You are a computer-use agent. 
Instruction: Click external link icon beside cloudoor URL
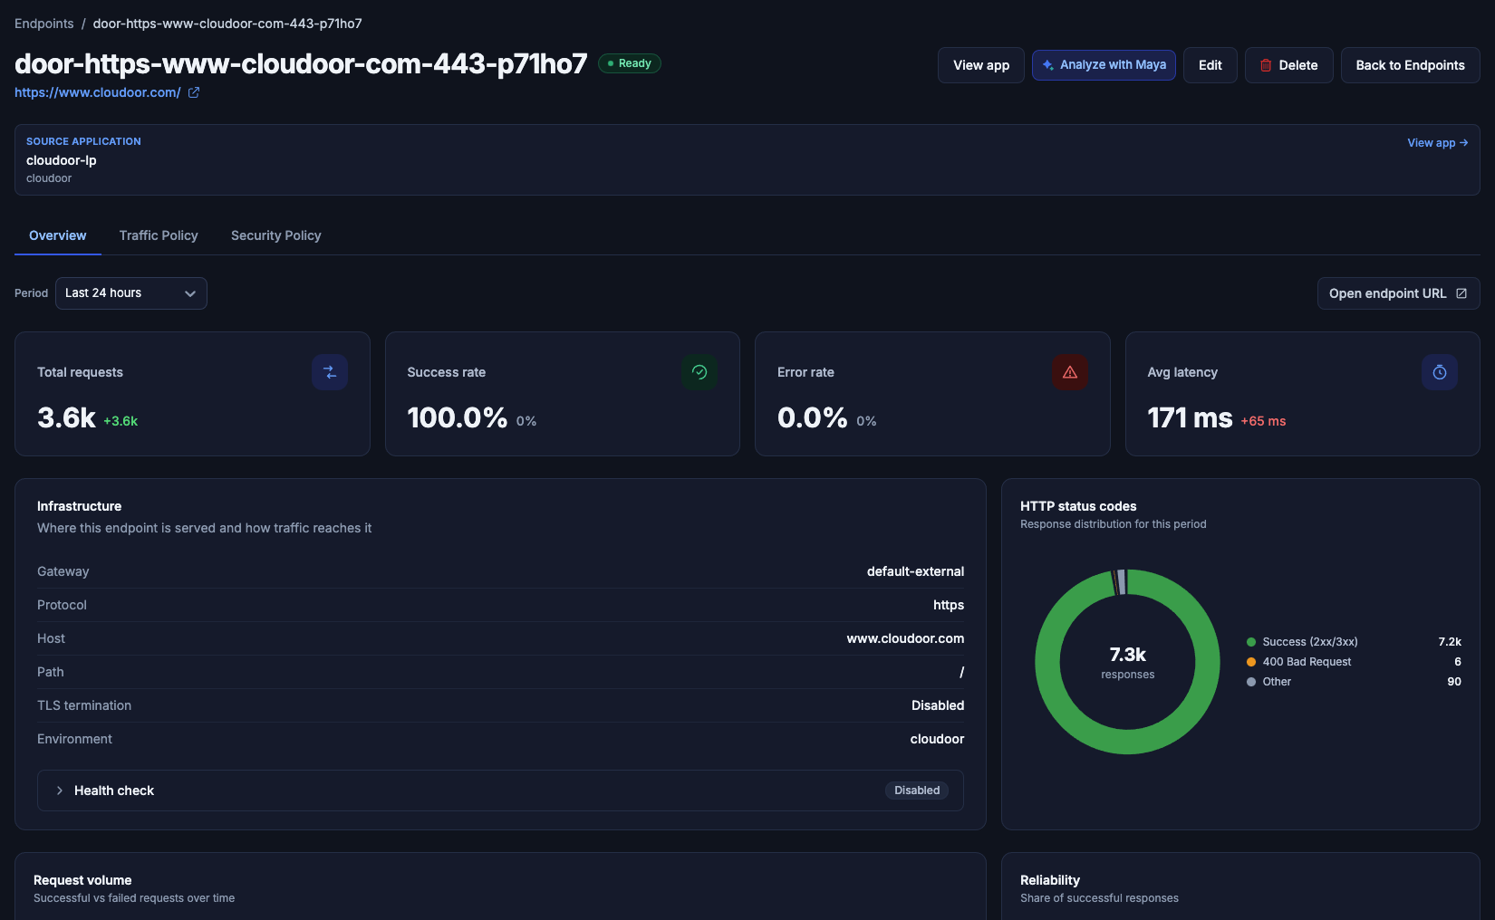coord(194,92)
